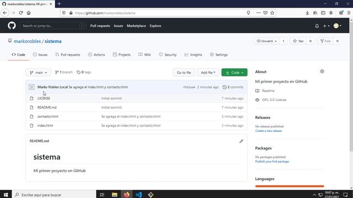Star the sistema repository

(x=298, y=41)
